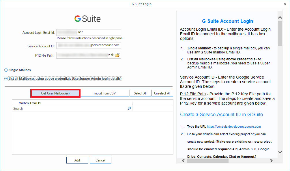Image resolution: width=290 pixels, height=171 pixels.
Task: Click the Create a Service Account ID heading
Action: tap(221, 114)
